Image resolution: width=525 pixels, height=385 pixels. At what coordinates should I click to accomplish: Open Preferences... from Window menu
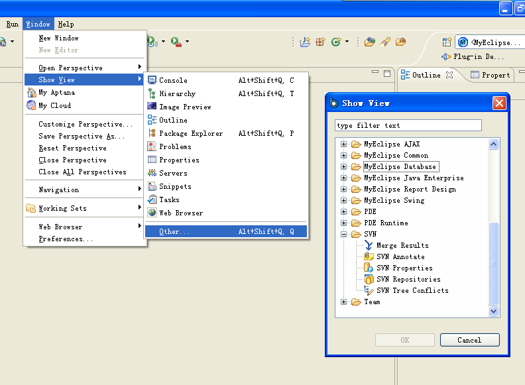click(85, 239)
